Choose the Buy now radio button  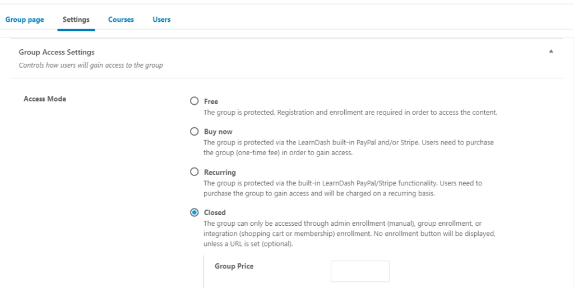(x=195, y=131)
